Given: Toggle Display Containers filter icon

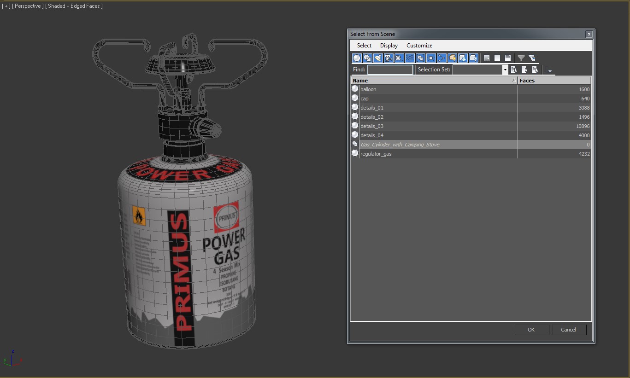Looking at the screenshot, I should (x=452, y=58).
